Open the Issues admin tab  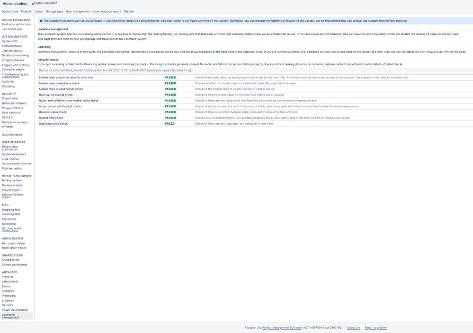pos(38,11)
